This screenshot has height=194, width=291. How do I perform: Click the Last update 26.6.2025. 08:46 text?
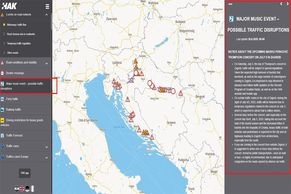click(250, 39)
